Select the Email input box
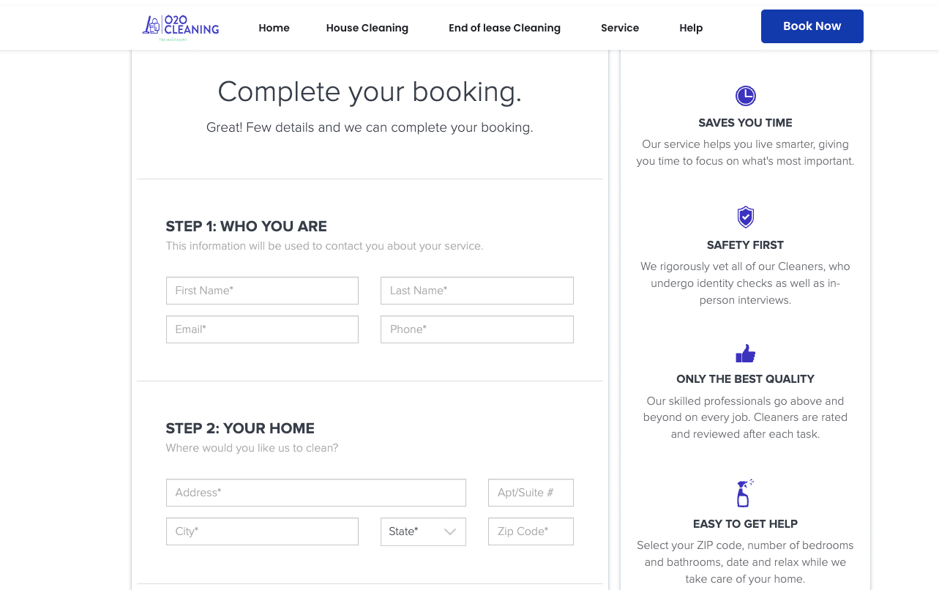This screenshot has height=590, width=939. pyautogui.click(x=262, y=329)
